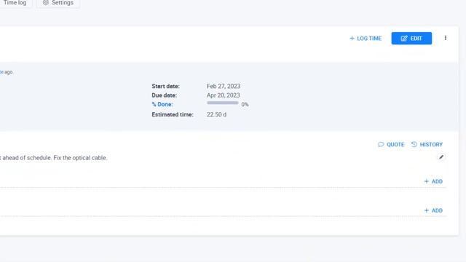Click the 0% done value

245,105
